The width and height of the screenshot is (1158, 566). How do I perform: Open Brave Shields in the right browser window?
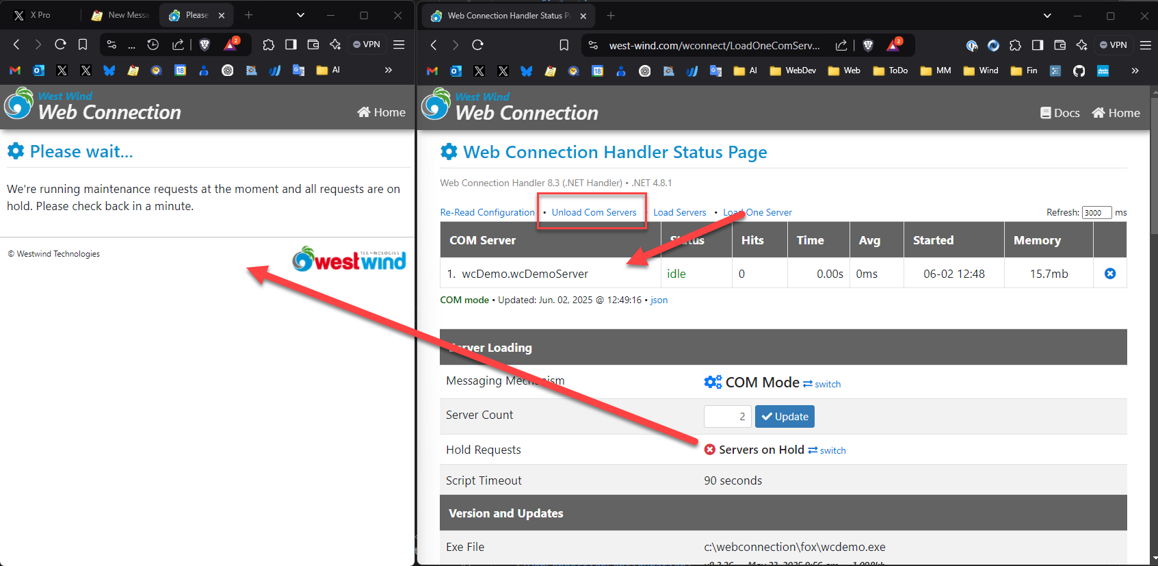(x=868, y=45)
